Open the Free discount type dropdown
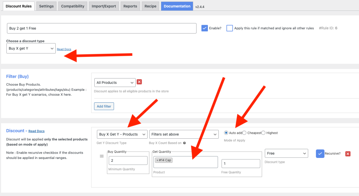Image resolution: width=359 pixels, height=196 pixels. [286, 153]
